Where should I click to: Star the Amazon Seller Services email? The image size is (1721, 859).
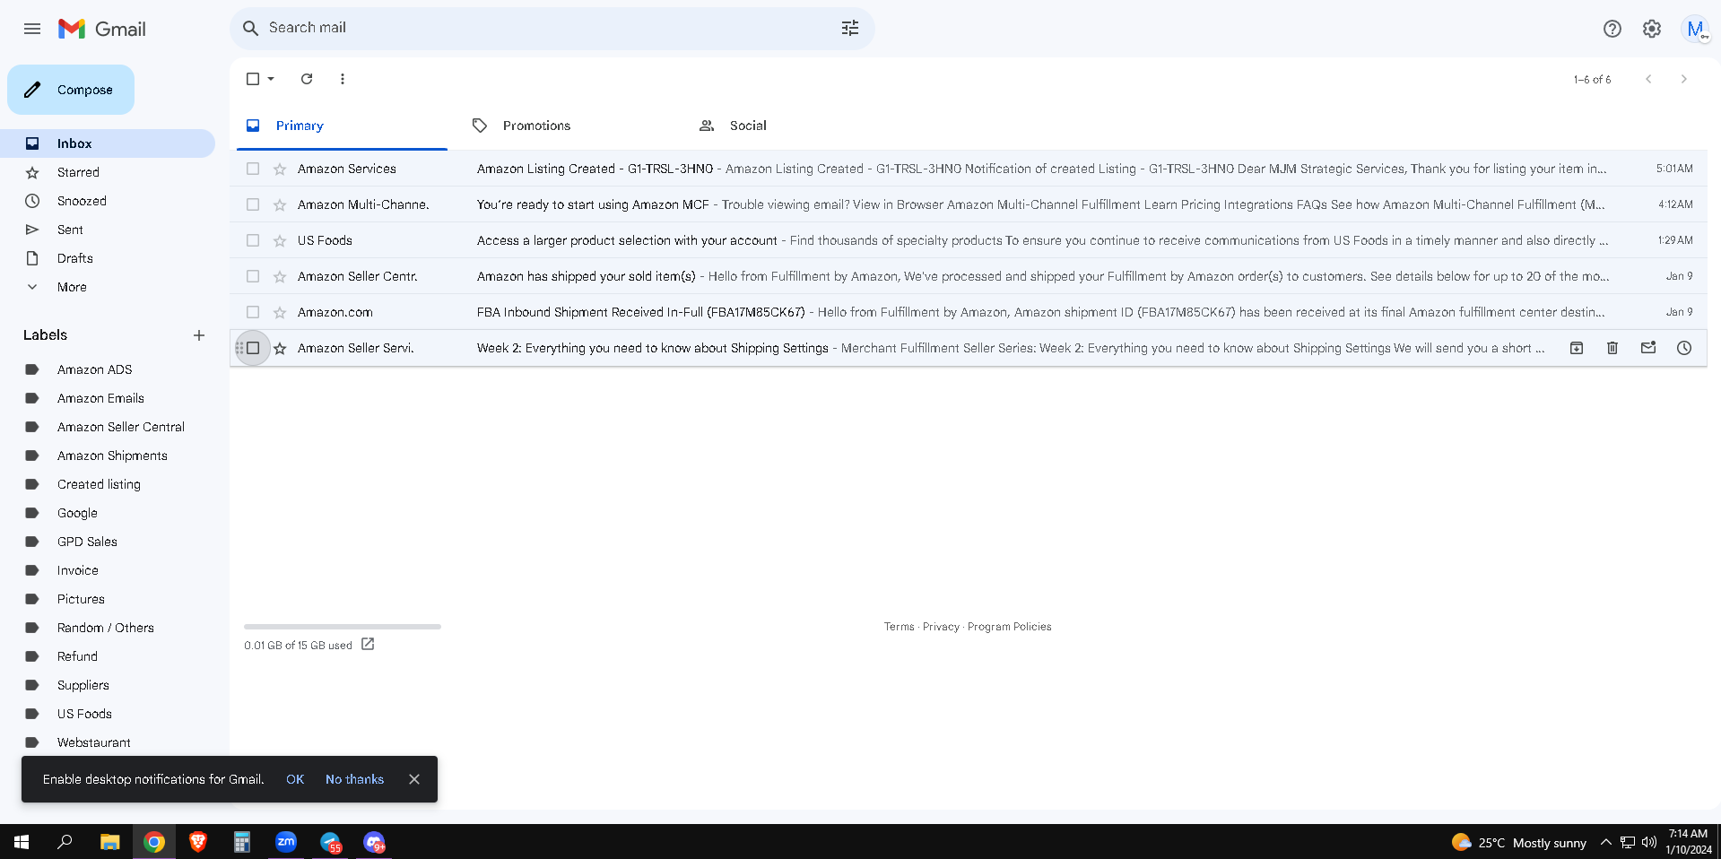[280, 348]
